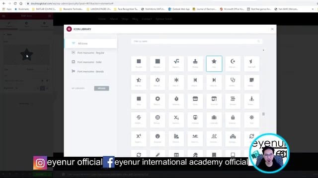Click the icon grid scrollbar handle

(263, 114)
